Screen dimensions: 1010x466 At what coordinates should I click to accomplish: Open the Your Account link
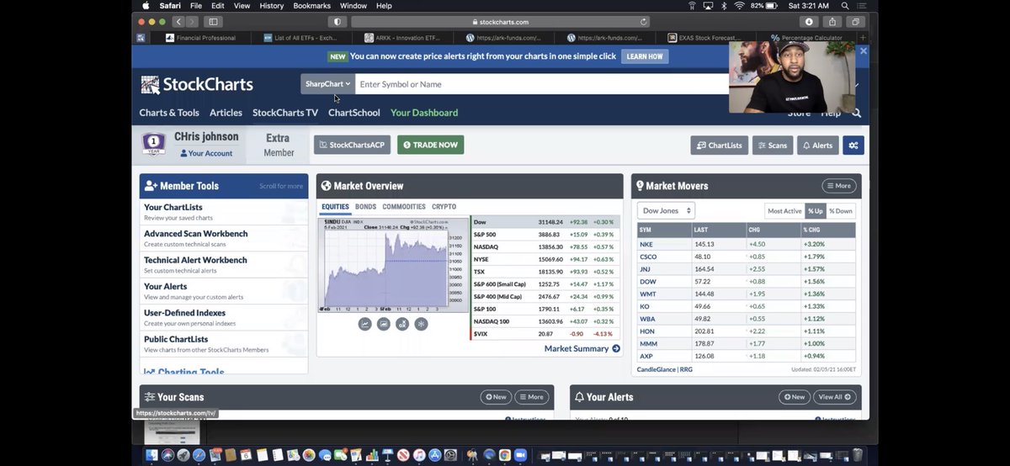pyautogui.click(x=206, y=153)
